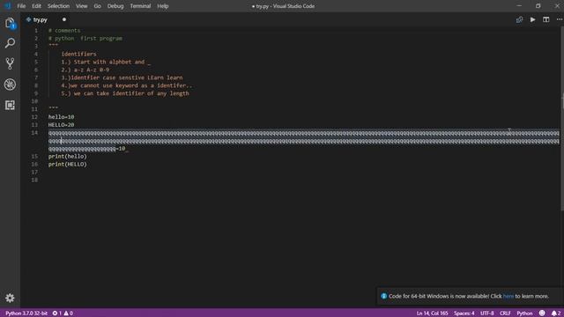Restore down the Visual Studio Code window
564x317 pixels.
point(538,6)
